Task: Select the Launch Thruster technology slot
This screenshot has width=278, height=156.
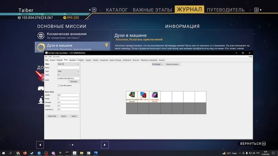Action: 132,97
